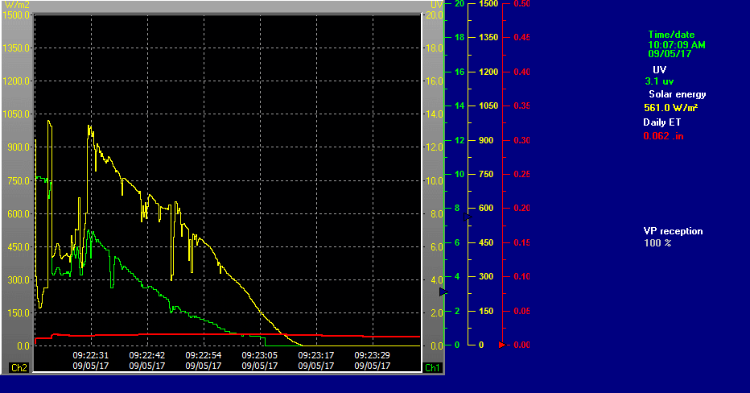This screenshot has width=750, height=393.
Task: Click the '0.062 .in' reading
Action: coord(663,136)
